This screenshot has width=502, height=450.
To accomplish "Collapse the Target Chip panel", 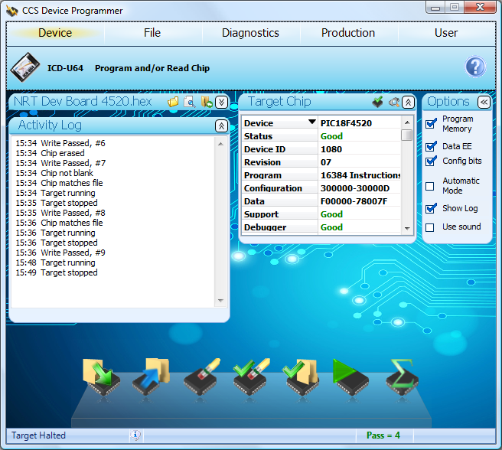I will [409, 102].
